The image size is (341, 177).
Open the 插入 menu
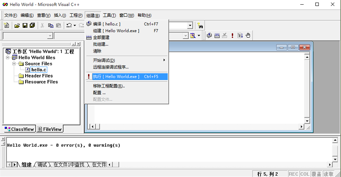(x=60, y=15)
